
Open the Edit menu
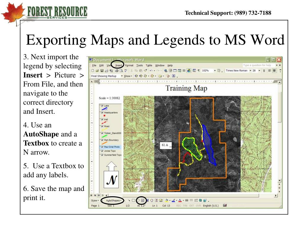(101, 65)
